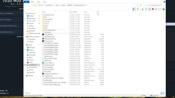Click the Cut scissors icon
Viewport: 175px width, 98px height.
pos(143,9)
